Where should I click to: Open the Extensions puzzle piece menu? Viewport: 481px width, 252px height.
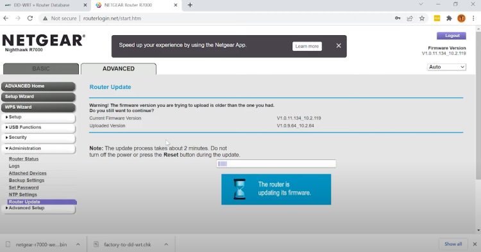449,19
